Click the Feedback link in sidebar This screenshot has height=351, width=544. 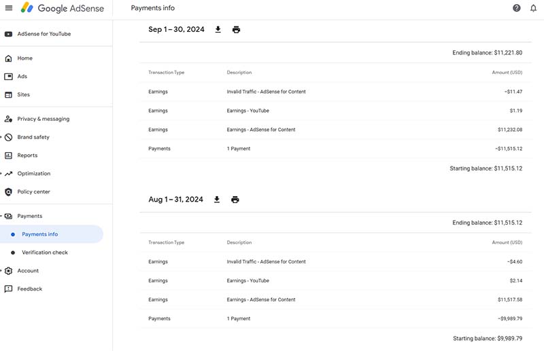[x=30, y=289]
